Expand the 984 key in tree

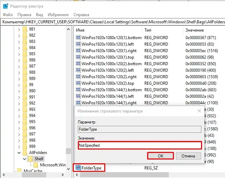[19, 48]
